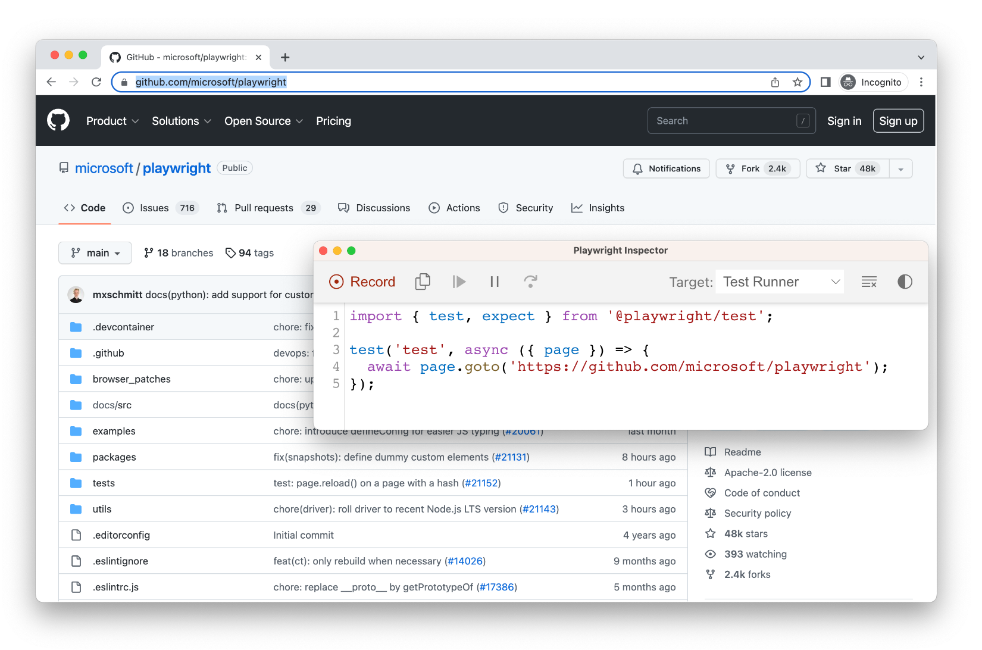
Task: Open the #21131 pull request link
Action: point(511,457)
